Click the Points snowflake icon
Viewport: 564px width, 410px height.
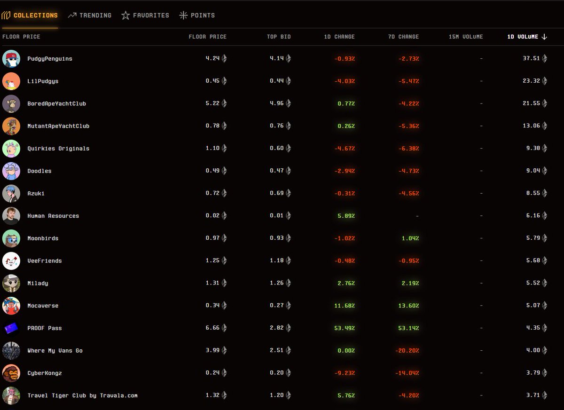(x=183, y=16)
